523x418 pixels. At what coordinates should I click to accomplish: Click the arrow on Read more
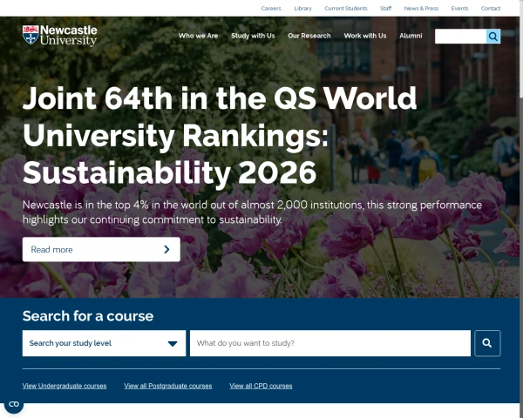tap(166, 250)
